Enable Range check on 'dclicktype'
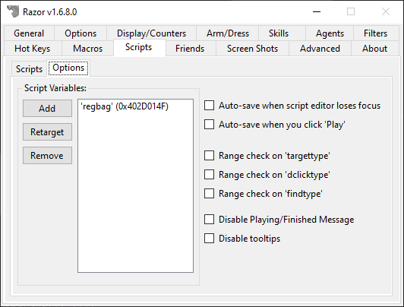 click(209, 175)
